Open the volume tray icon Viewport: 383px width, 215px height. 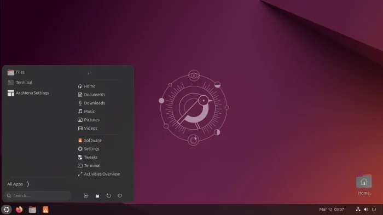coord(366,210)
